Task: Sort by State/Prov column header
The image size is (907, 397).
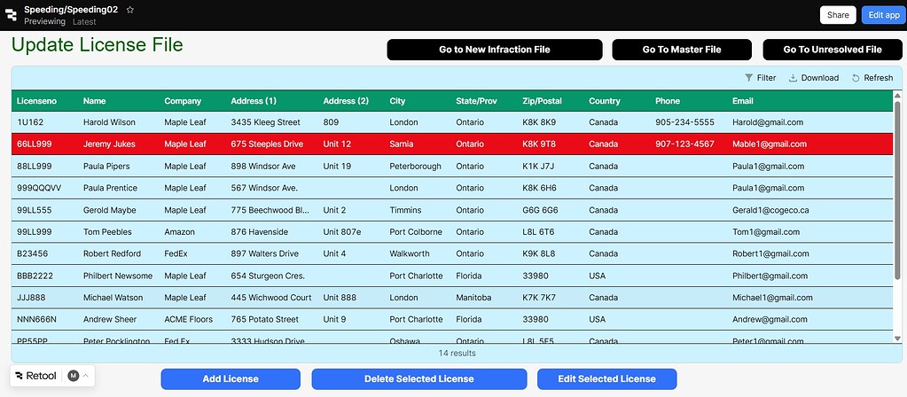Action: (x=477, y=101)
